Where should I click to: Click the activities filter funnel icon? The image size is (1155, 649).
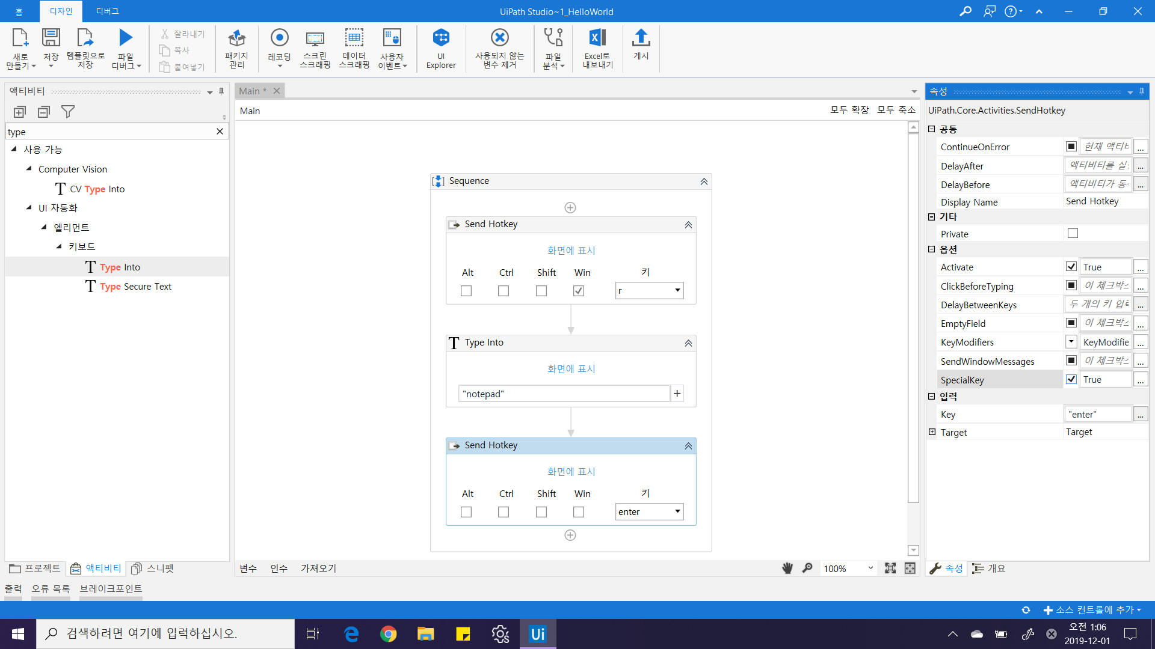point(68,112)
